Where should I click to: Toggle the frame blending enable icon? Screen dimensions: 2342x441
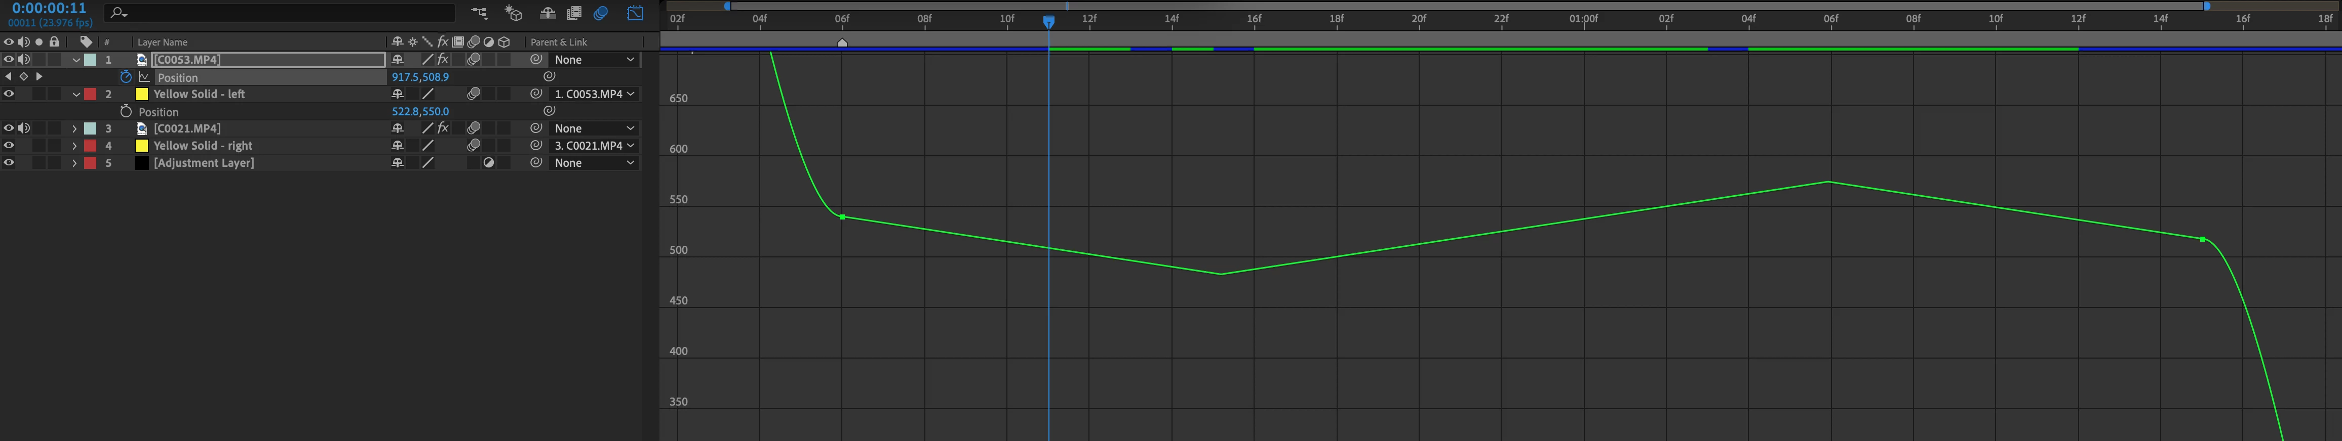coord(574,14)
